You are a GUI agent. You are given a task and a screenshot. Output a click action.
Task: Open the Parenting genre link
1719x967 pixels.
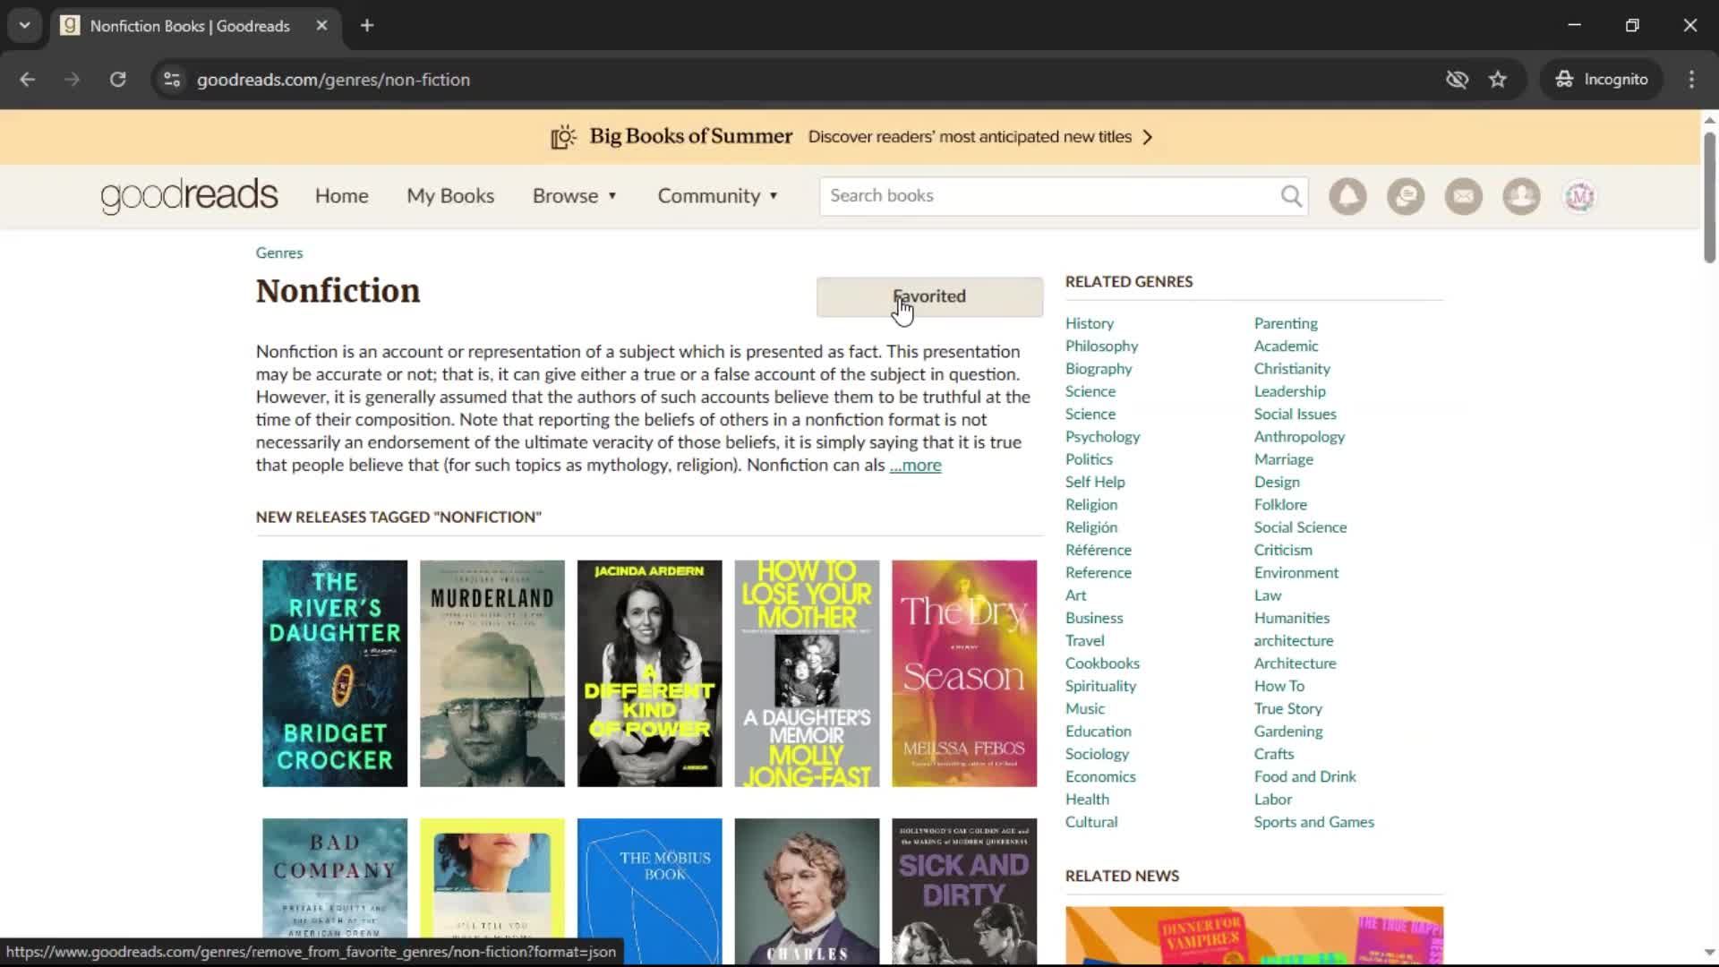(1286, 323)
